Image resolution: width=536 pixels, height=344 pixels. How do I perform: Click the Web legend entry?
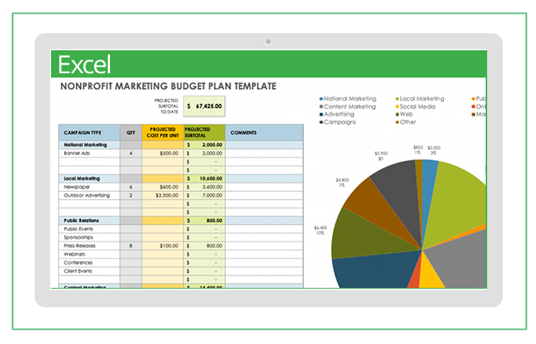tap(406, 114)
